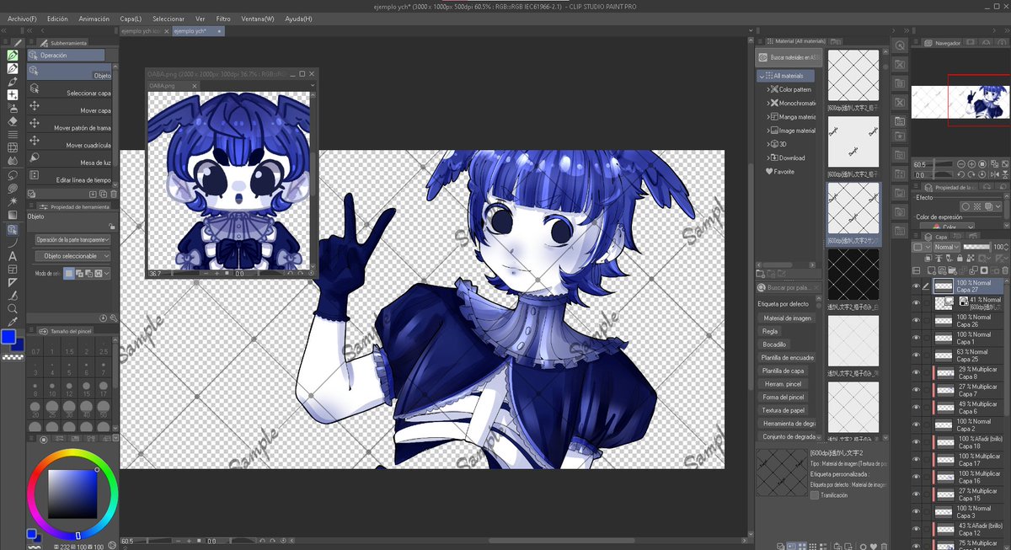Select the Blend tool
Viewport: 1011px width, 550px height.
pyautogui.click(x=13, y=161)
